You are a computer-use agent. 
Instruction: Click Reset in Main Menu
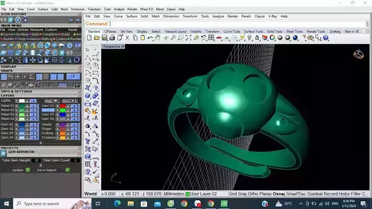coord(73,30)
